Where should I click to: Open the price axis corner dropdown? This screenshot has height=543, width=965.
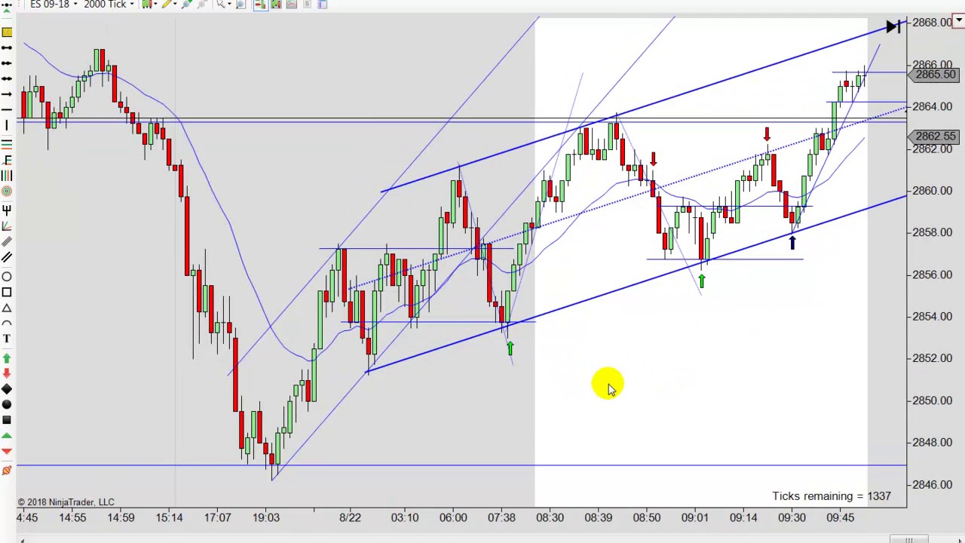pos(959,21)
